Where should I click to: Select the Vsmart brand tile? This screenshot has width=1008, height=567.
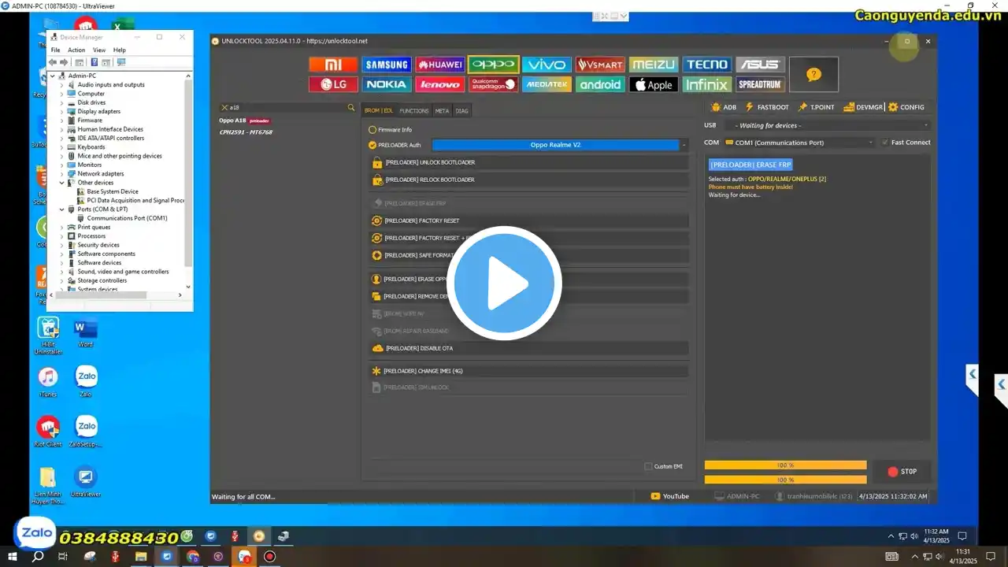[600, 65]
